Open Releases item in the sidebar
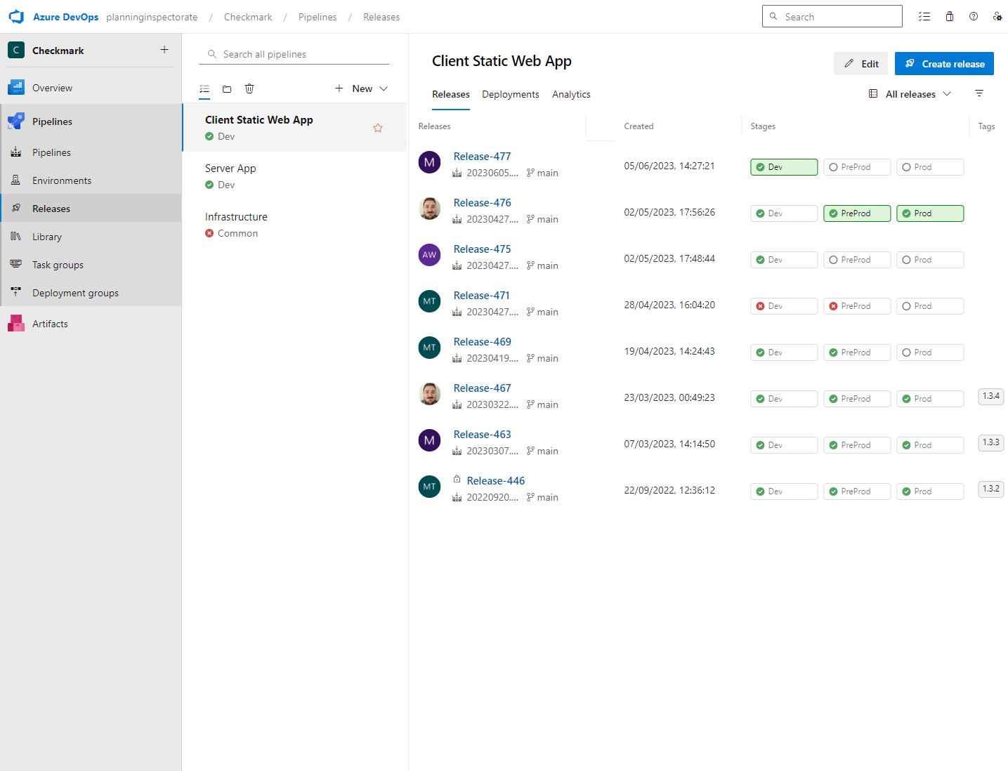1008x771 pixels. point(91,209)
